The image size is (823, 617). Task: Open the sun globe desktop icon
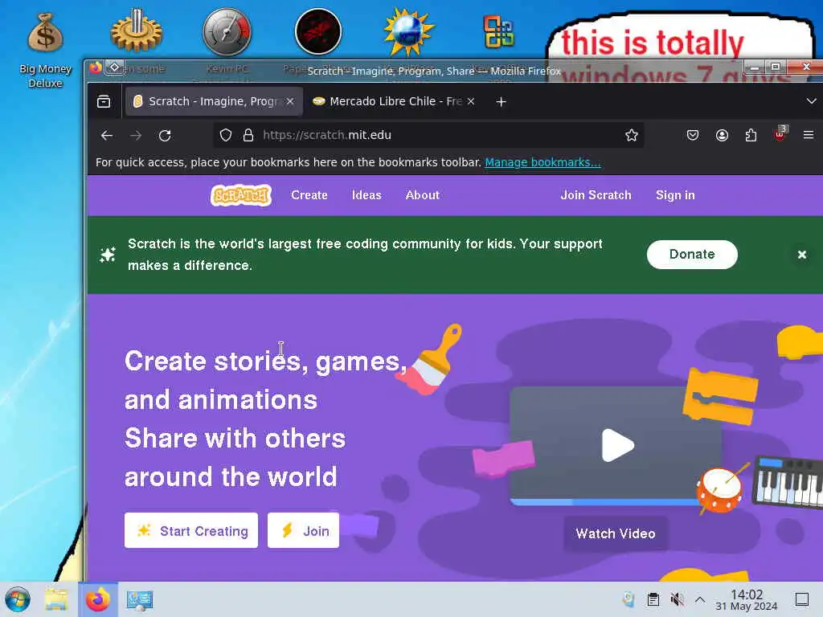click(409, 31)
